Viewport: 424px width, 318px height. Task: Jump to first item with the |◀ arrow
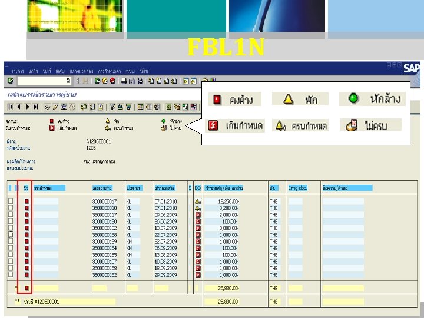[x=11, y=107]
